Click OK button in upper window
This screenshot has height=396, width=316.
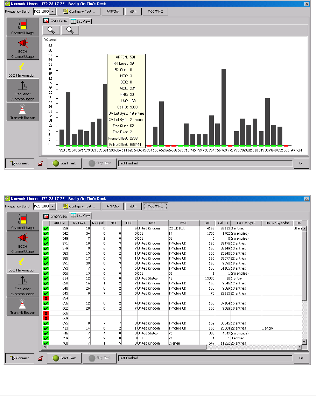[301, 163]
